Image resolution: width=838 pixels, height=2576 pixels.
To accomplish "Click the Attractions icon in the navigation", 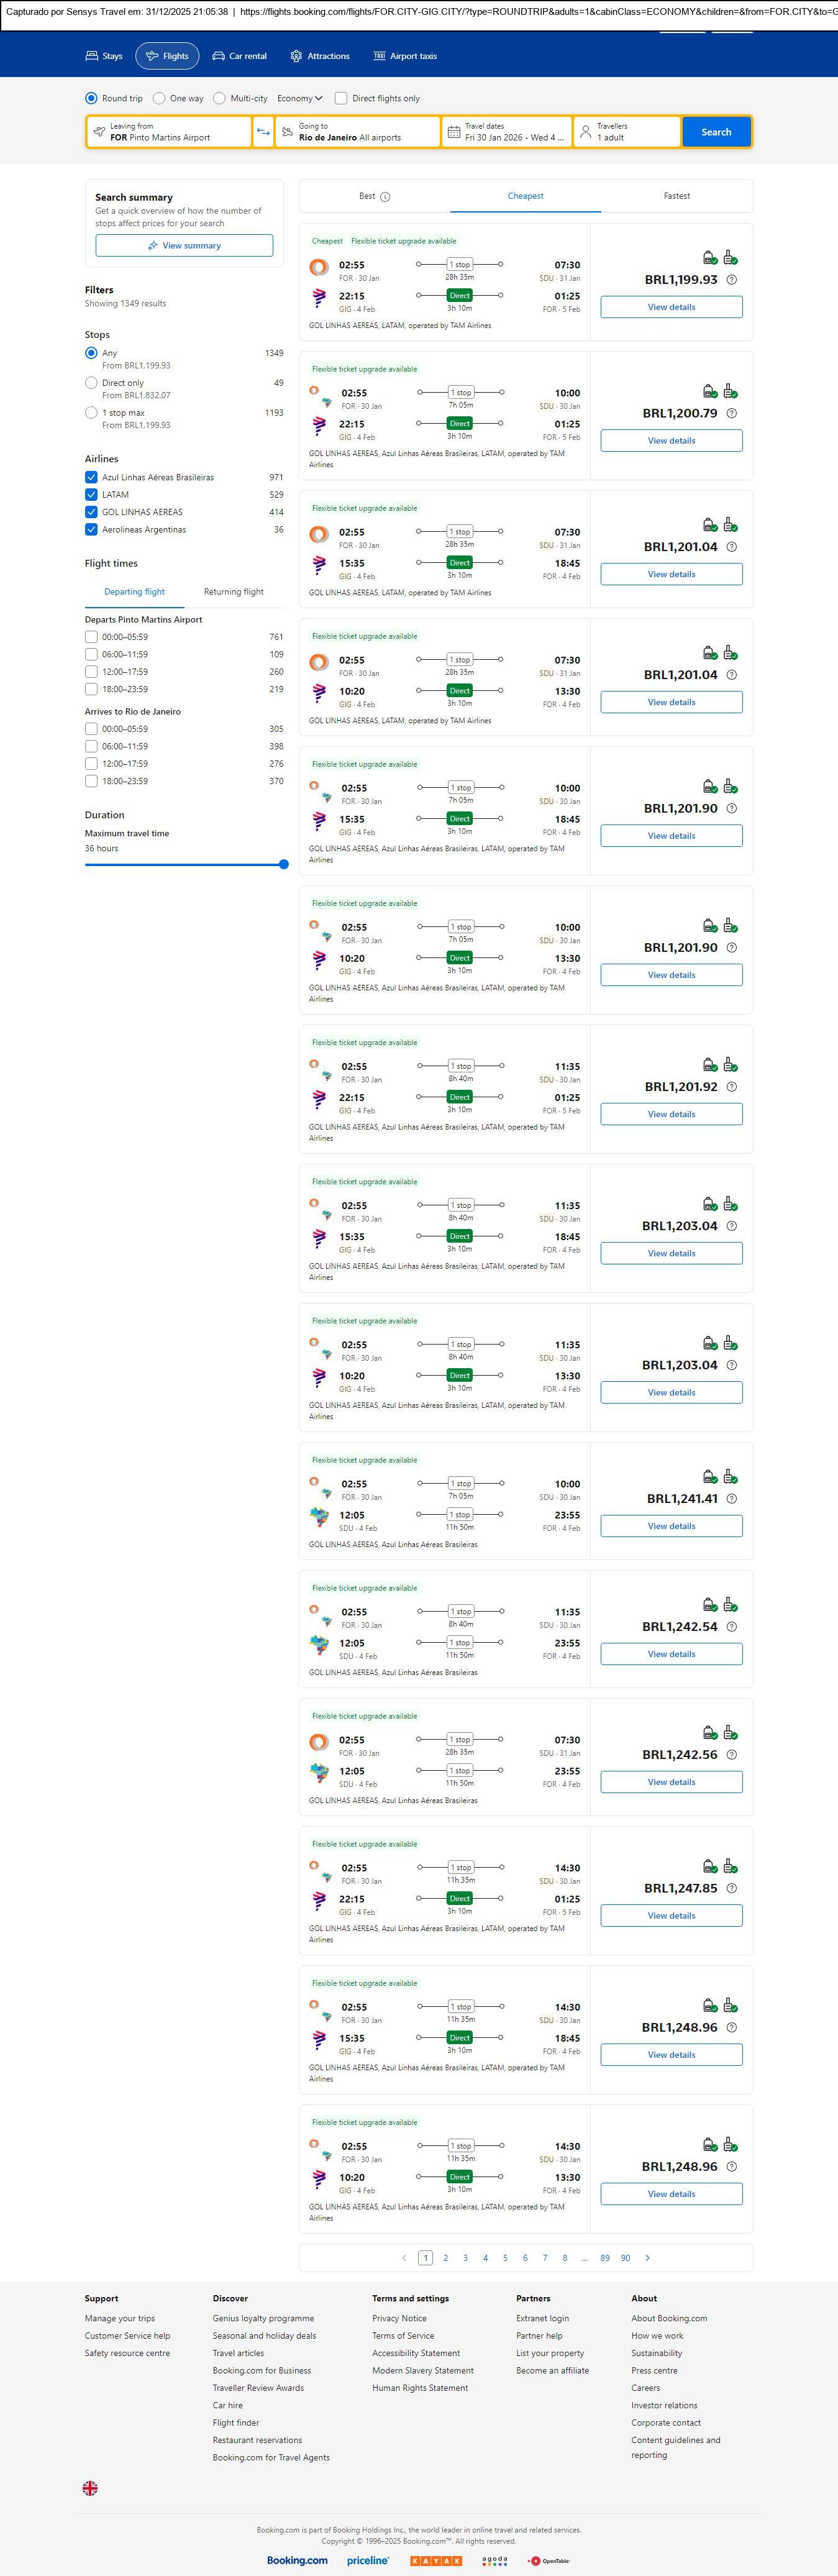I will click(x=296, y=56).
